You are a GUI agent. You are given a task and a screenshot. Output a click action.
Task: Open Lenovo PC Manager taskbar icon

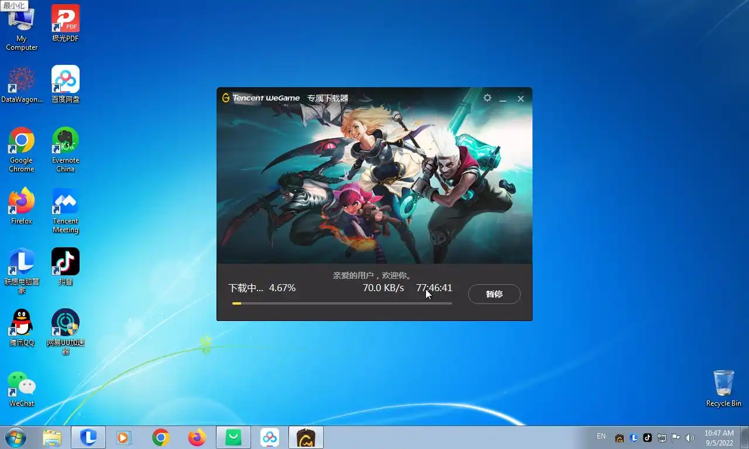(88, 437)
